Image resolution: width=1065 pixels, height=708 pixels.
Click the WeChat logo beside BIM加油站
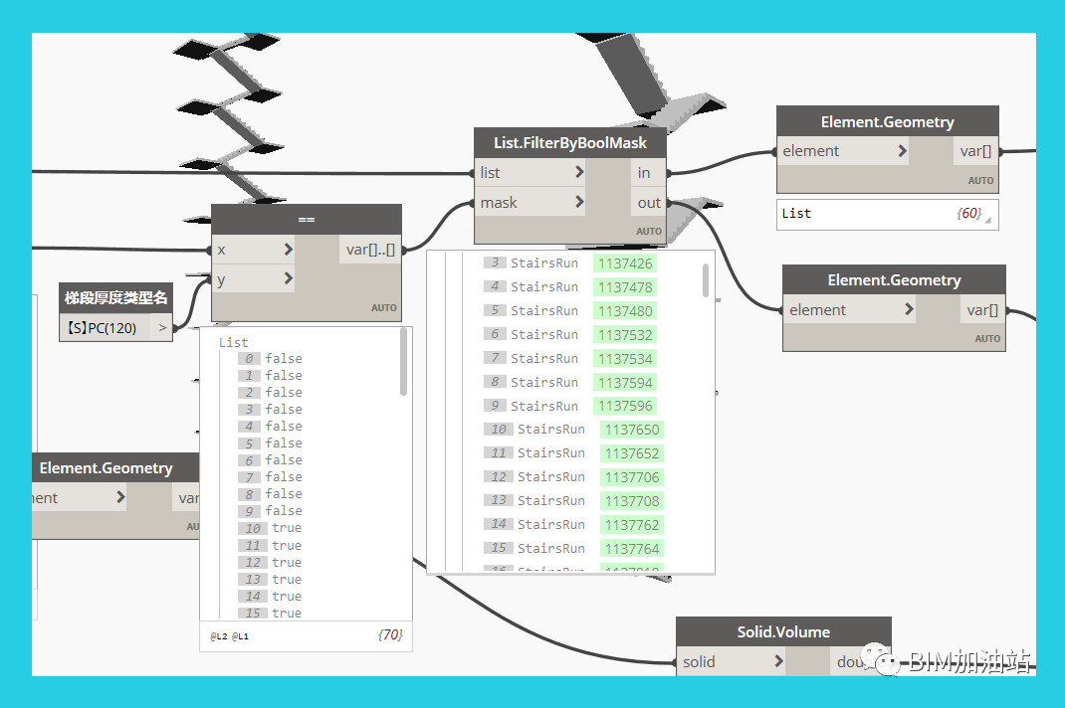point(883,659)
